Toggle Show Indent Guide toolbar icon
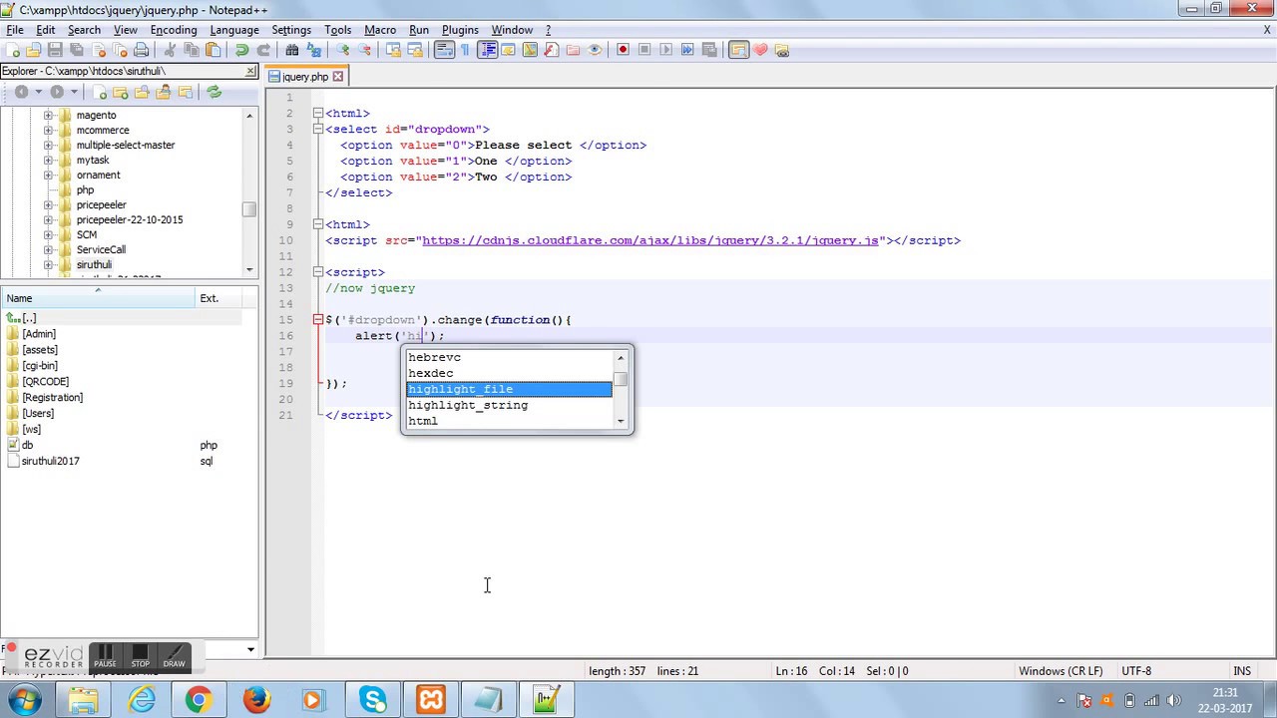The width and height of the screenshot is (1277, 718). (x=488, y=50)
